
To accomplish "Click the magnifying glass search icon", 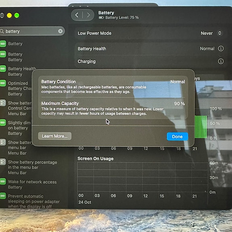I will tap(2, 31).
